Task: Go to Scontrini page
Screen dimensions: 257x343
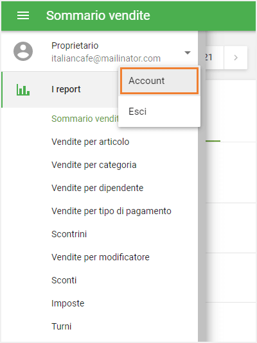Action: tap(69, 234)
